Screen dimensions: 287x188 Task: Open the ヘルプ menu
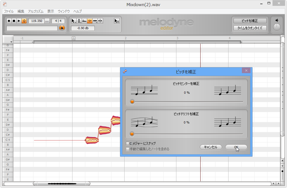77,11
